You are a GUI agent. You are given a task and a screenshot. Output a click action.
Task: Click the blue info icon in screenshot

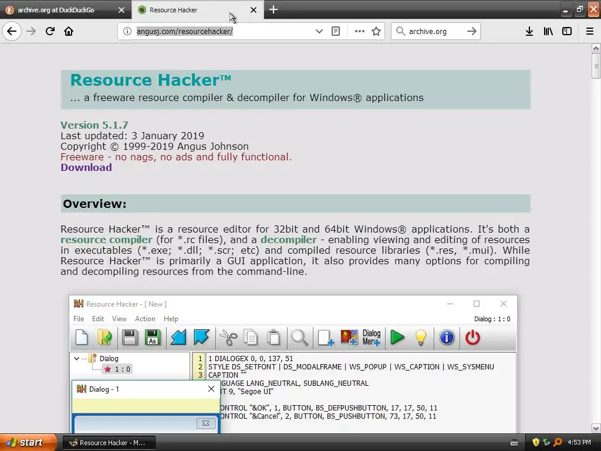point(447,338)
